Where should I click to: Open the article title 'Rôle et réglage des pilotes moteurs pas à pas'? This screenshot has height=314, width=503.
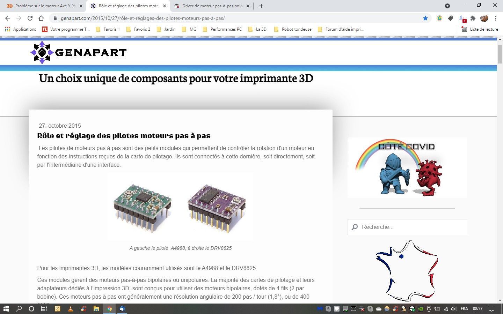[x=124, y=136]
